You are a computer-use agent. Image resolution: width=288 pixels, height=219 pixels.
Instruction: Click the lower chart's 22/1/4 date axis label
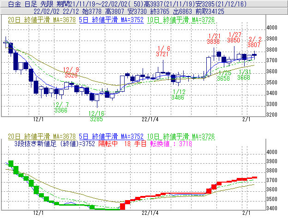click(x=150, y=213)
